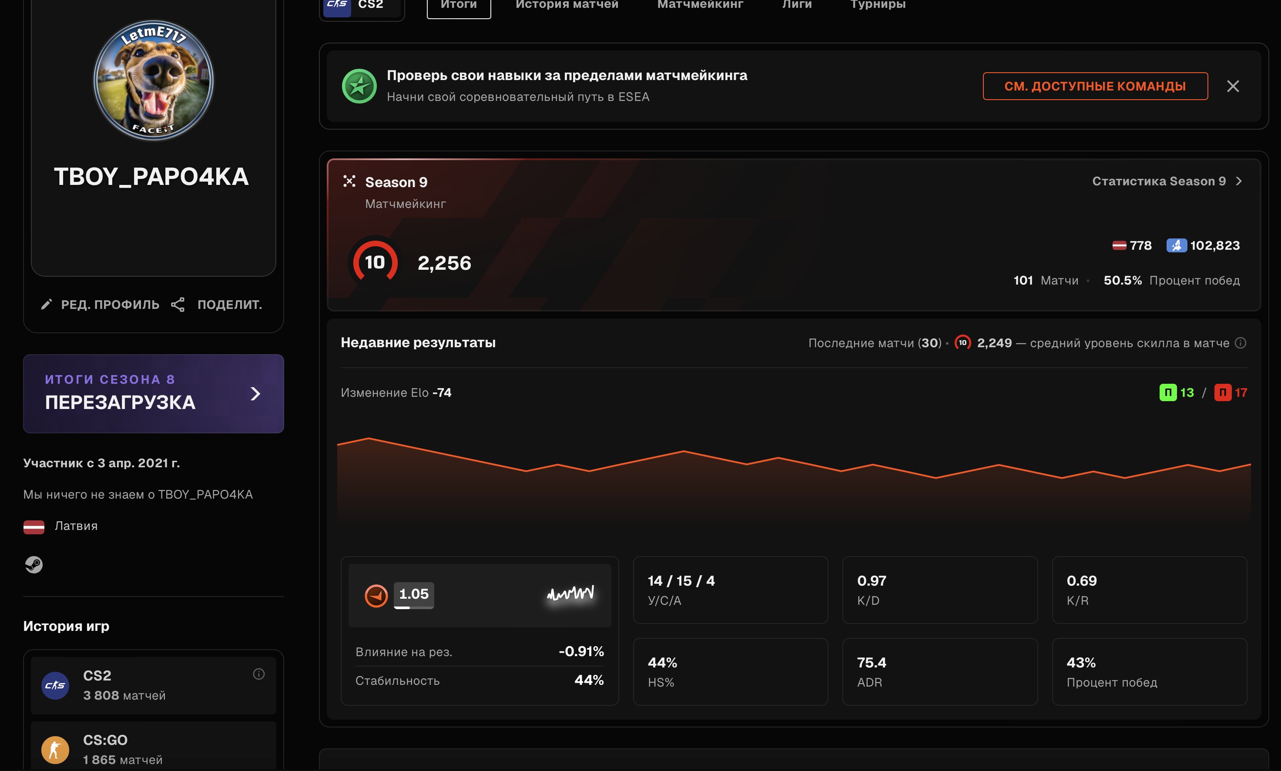Screen dimensions: 1281x771
Task: Open CS:GO 1 865 матчей card
Action: pyautogui.click(x=153, y=746)
